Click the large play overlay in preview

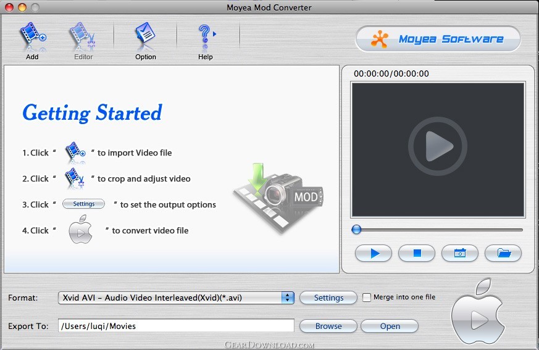pos(438,146)
